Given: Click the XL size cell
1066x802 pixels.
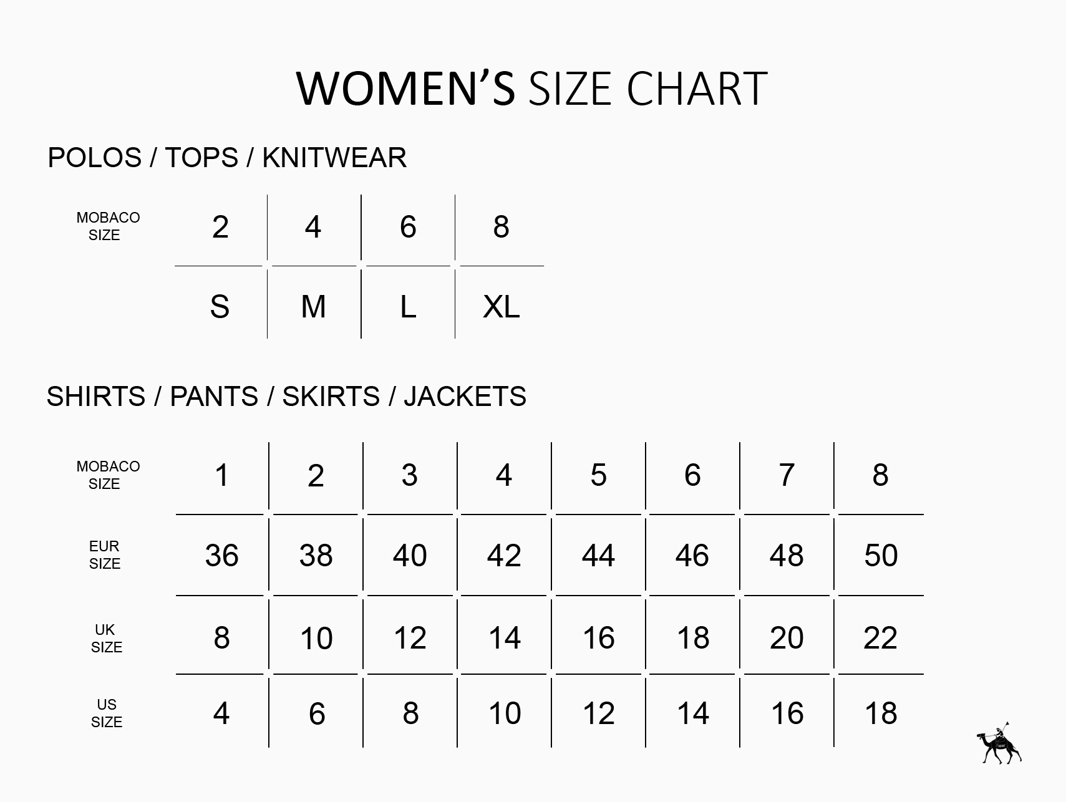Looking at the screenshot, I should pyautogui.click(x=501, y=307).
